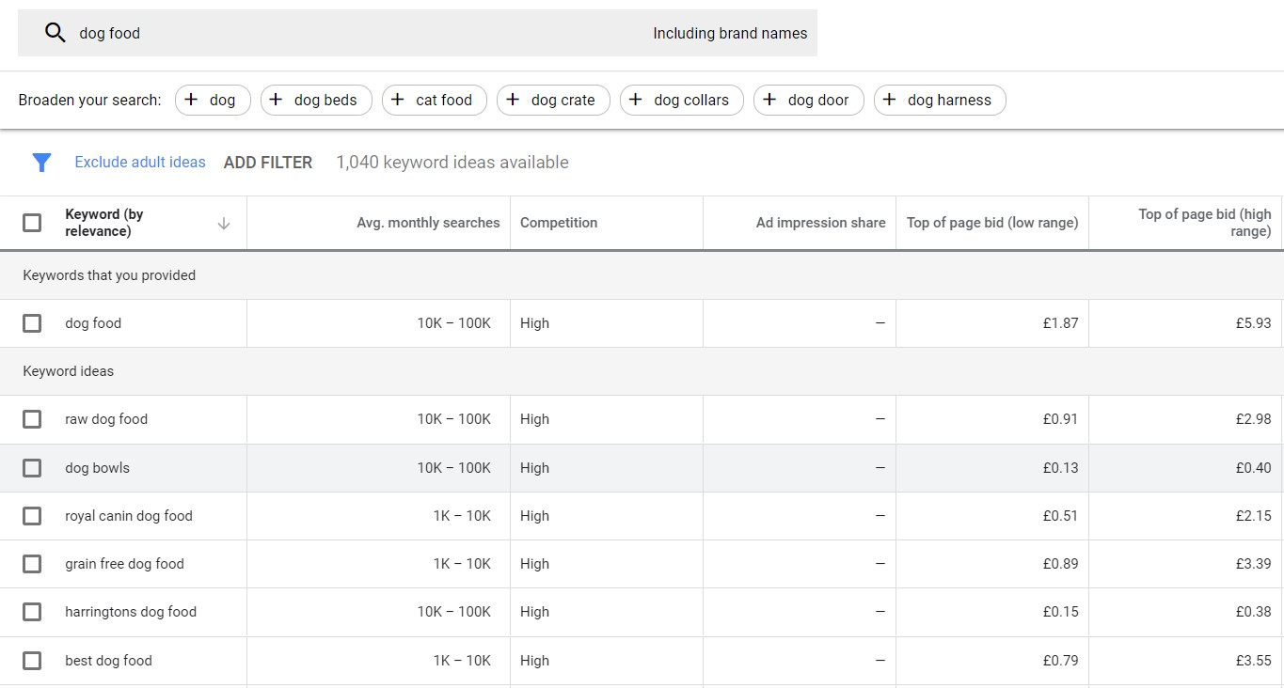Viewport: 1284px width, 688px height.
Task: Open the Including brand names option
Action: 729,32
